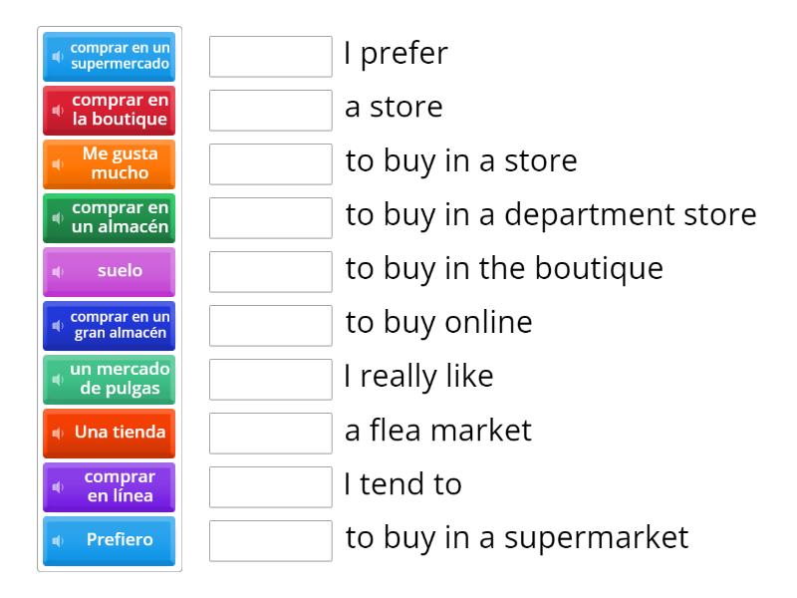This screenshot has width=797, height=598.
Task: Click the answer box for 'to buy online'
Action: point(271,326)
